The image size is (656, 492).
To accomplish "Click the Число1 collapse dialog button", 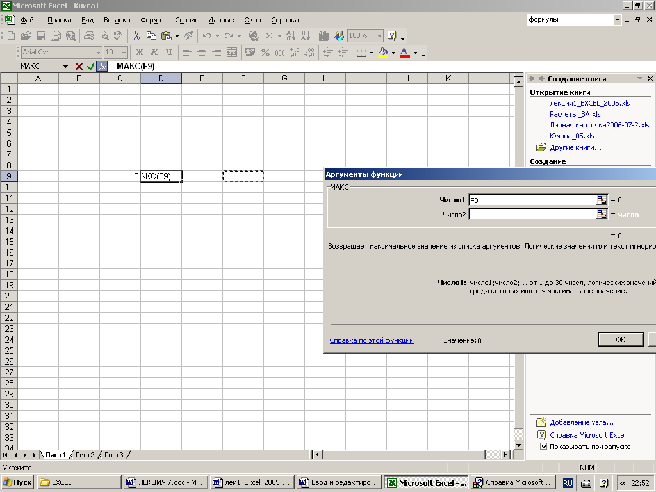I will (602, 200).
